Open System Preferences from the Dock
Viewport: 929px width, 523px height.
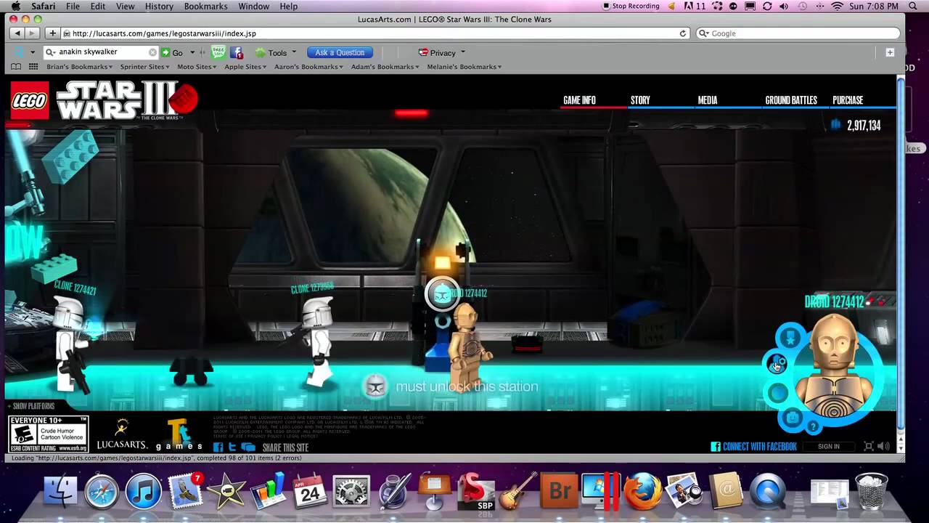click(x=351, y=491)
